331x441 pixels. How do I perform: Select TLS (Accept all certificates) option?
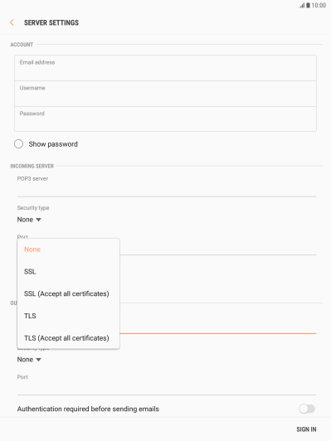pos(68,337)
